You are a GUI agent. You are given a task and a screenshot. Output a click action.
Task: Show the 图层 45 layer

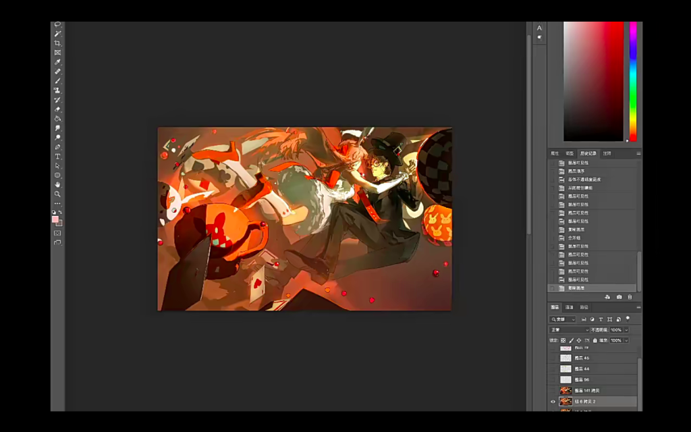(x=553, y=358)
